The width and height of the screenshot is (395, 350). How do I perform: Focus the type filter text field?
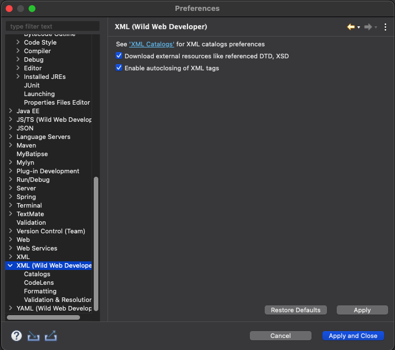click(x=53, y=26)
